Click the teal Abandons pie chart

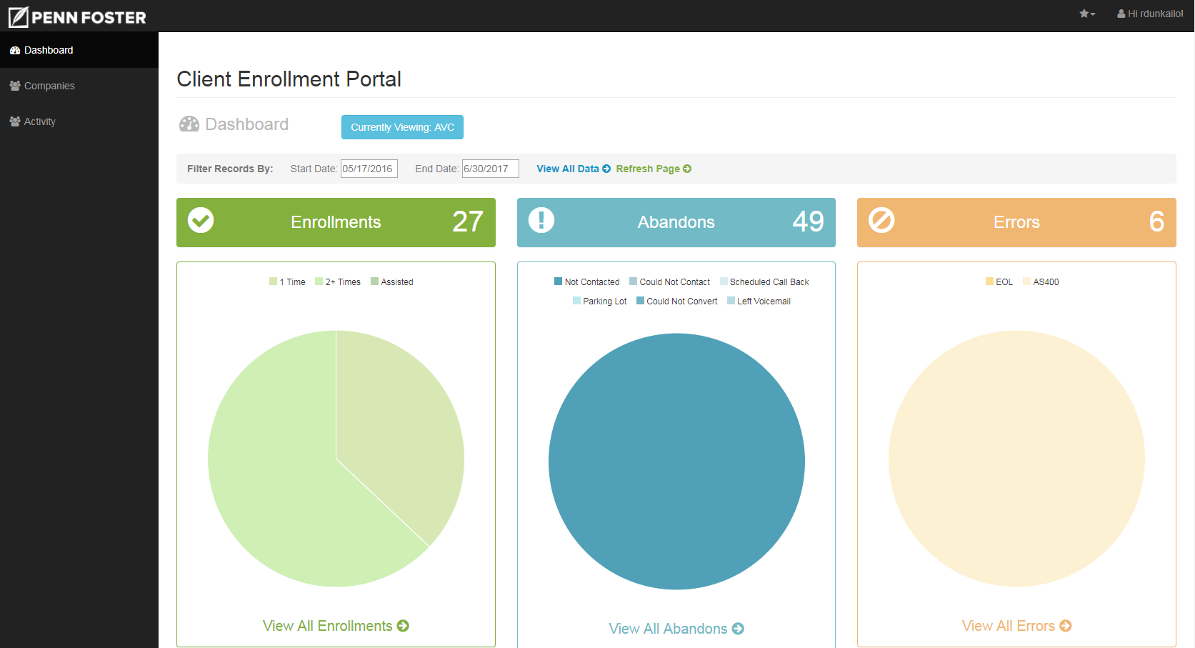676,462
